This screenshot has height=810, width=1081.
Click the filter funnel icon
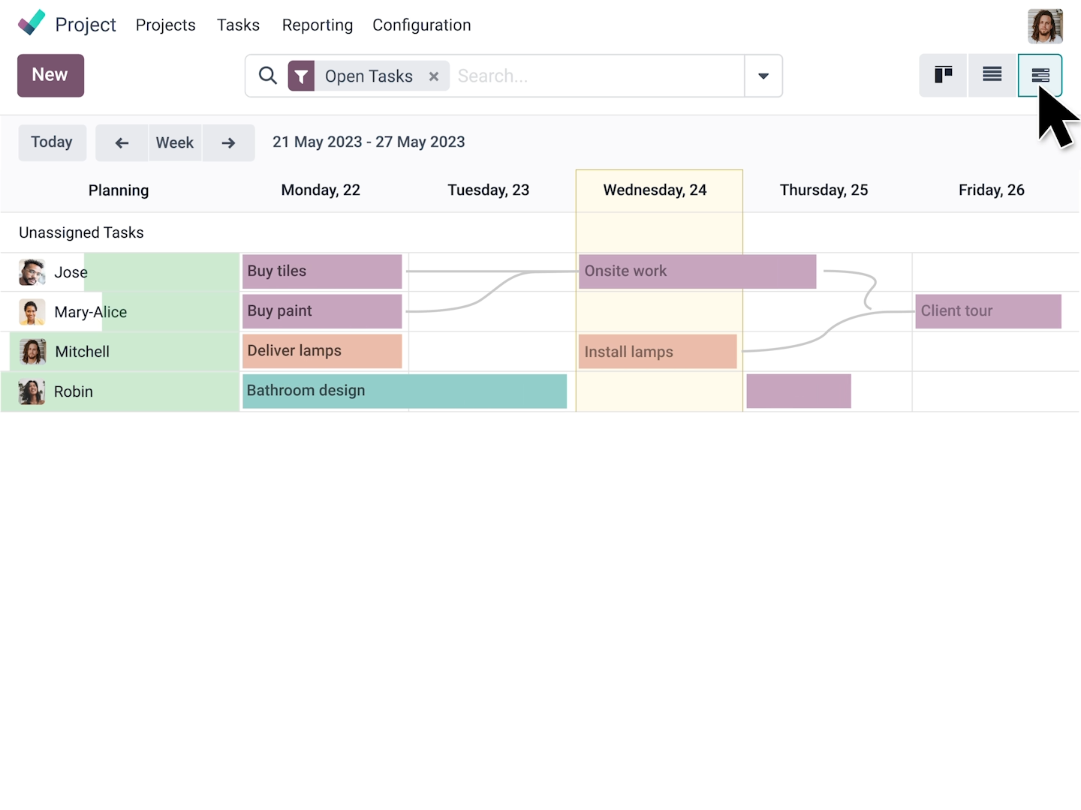pyautogui.click(x=301, y=76)
